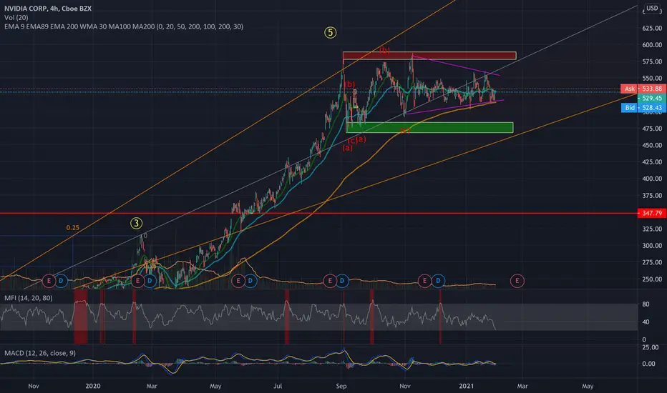Viewport: 667px width, 393px height.
Task: Select the MACD (12, 26, close, 9) legend
Action: coord(40,353)
